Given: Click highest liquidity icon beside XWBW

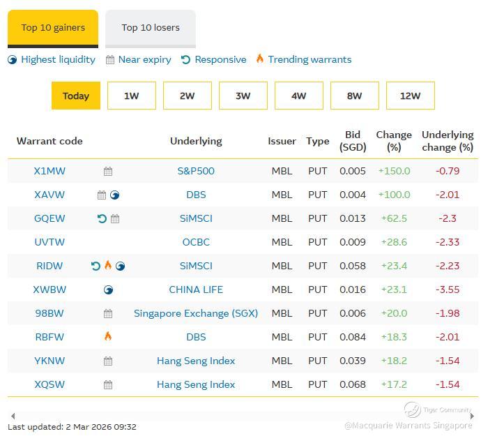Looking at the screenshot, I should coord(108,290).
